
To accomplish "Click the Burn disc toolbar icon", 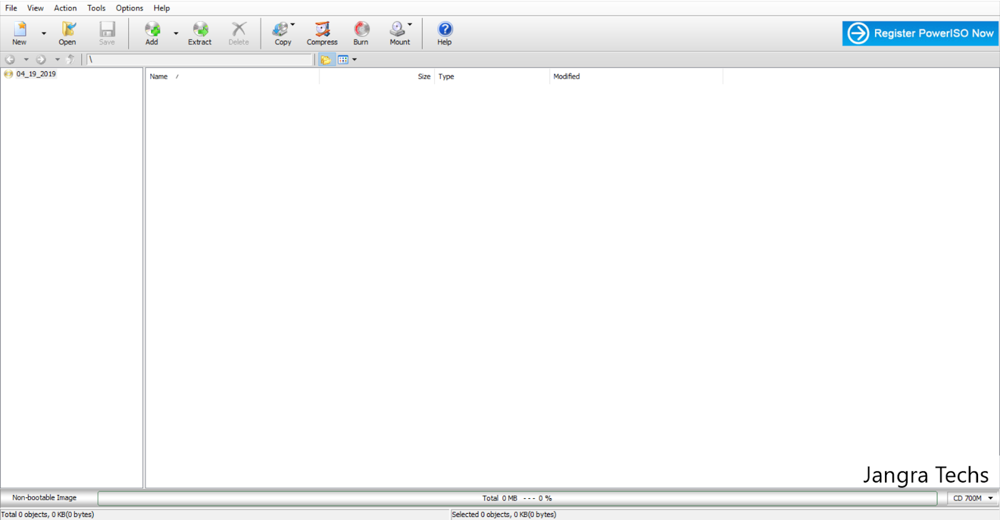I will [x=361, y=33].
